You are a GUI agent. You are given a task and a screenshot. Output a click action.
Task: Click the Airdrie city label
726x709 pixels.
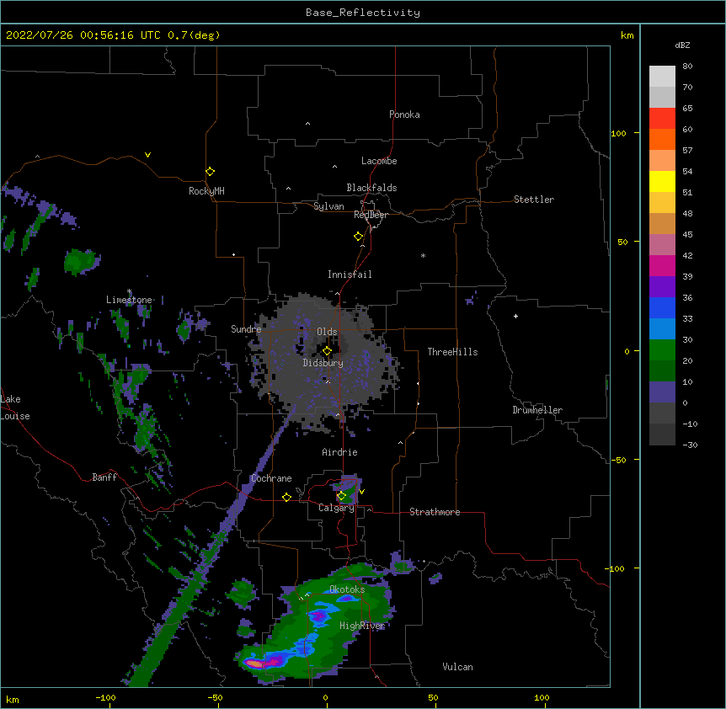340,452
